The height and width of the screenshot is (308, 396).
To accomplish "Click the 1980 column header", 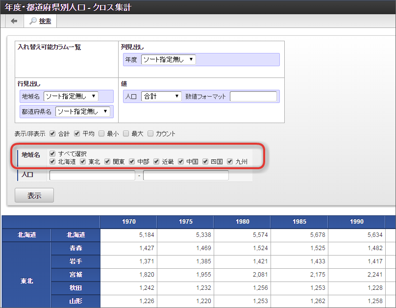I will 242,222.
